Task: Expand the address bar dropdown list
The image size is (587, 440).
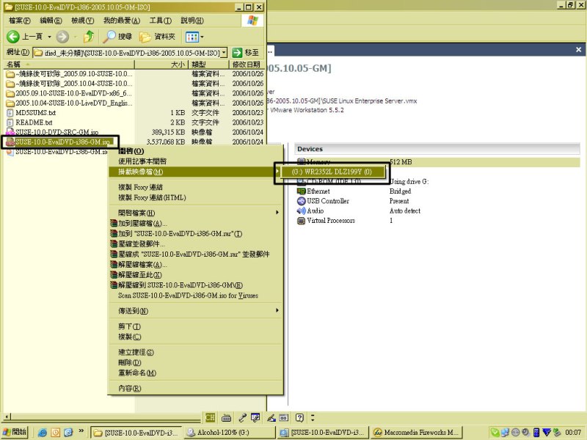Action: click(224, 53)
